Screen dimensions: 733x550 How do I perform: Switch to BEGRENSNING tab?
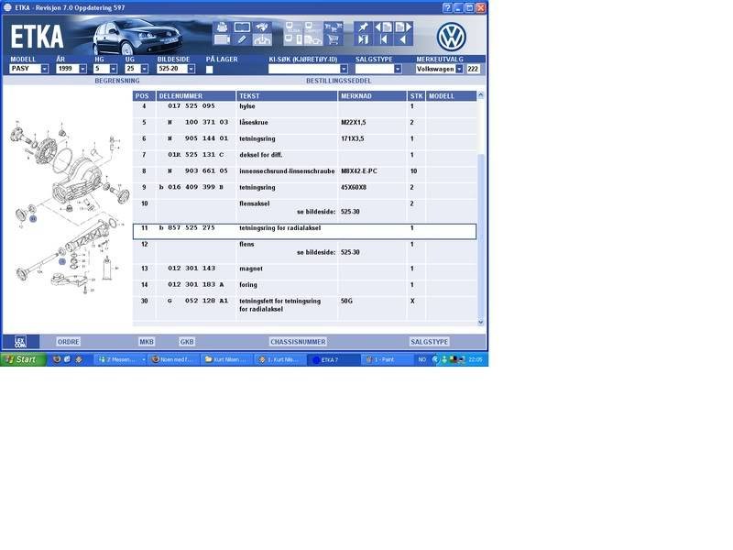117,81
